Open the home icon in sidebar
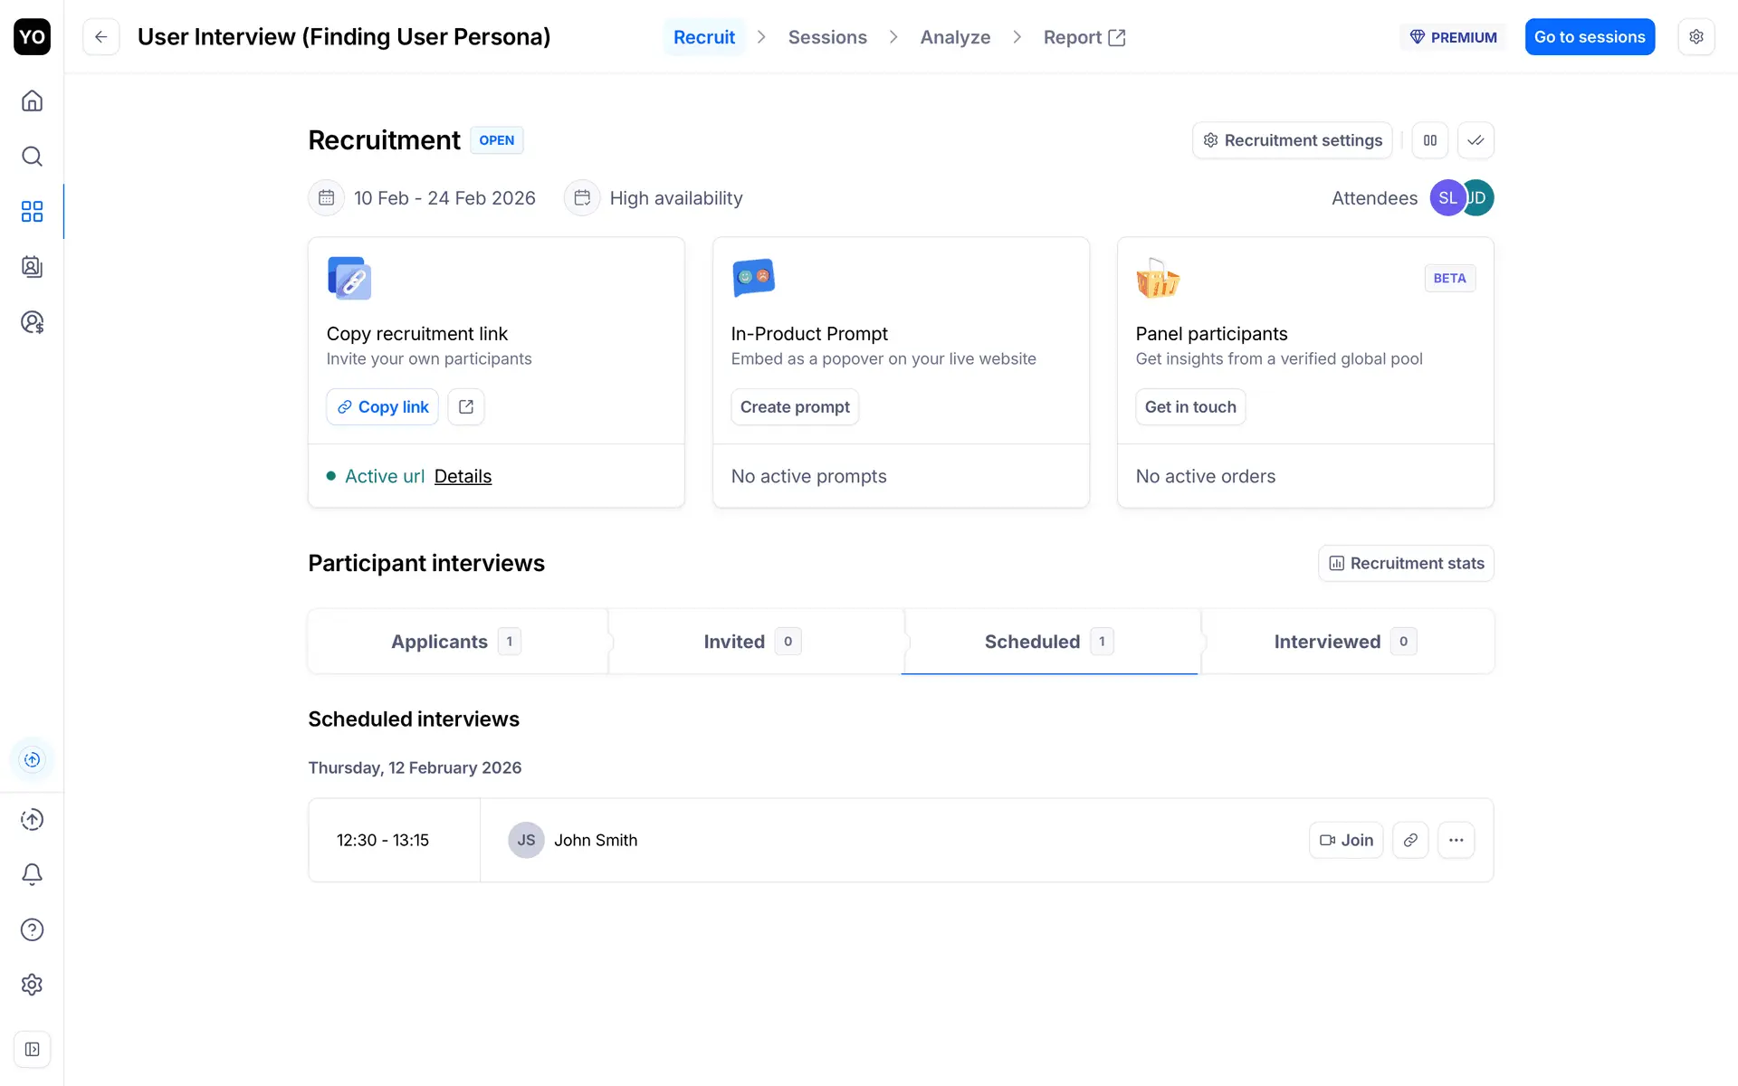Image resolution: width=1738 pixels, height=1086 pixels. coord(32,100)
